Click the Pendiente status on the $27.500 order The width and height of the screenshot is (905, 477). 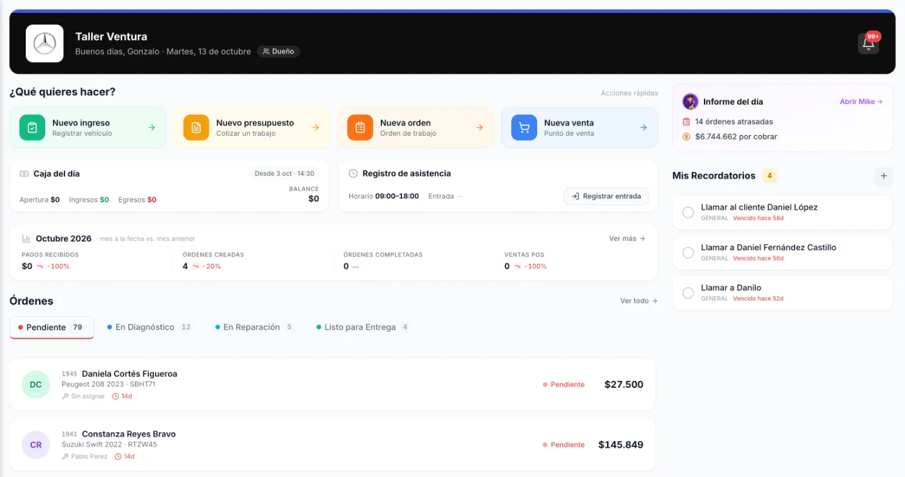click(x=563, y=385)
